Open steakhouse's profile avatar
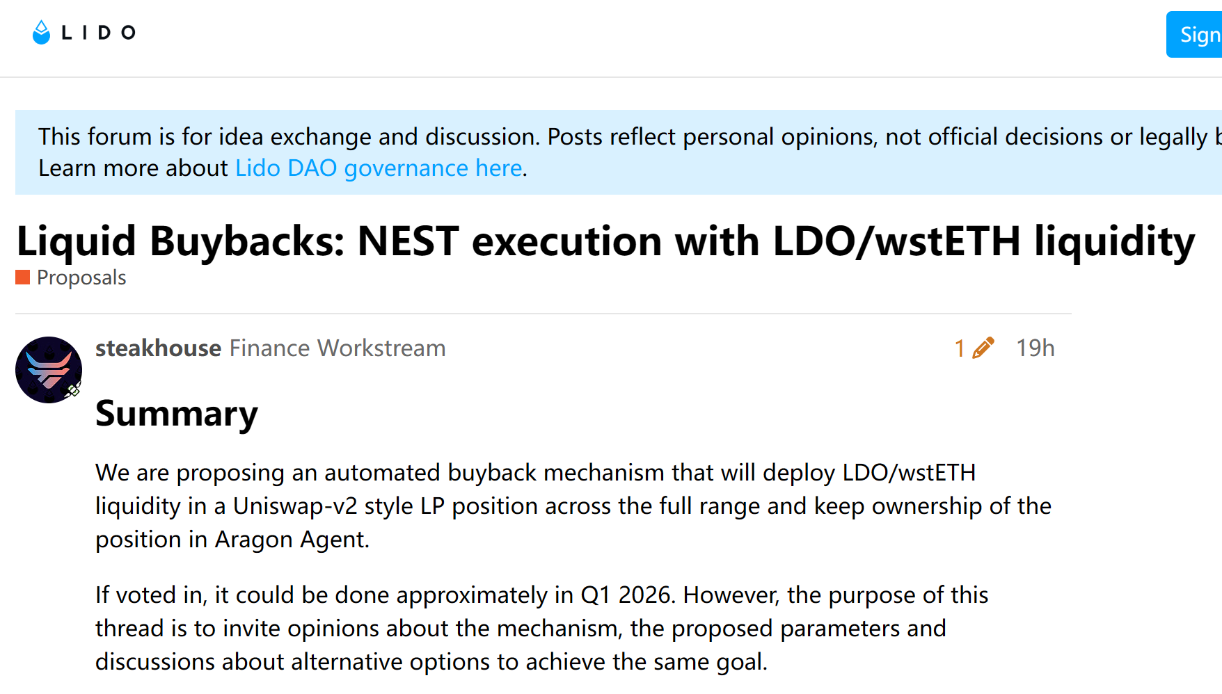The width and height of the screenshot is (1222, 694). click(49, 370)
